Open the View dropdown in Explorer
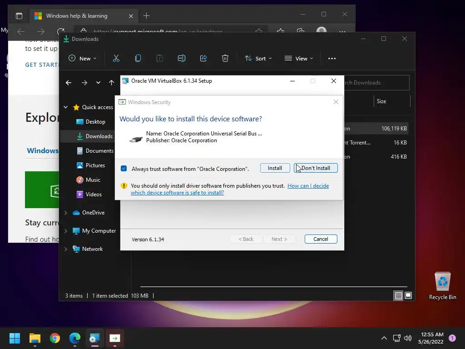This screenshot has height=349, width=465. point(299,59)
